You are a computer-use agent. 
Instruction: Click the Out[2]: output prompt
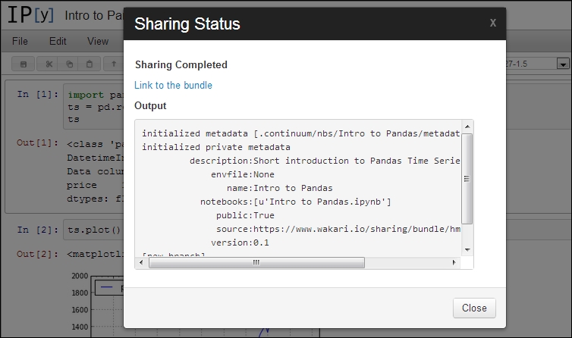(37, 254)
